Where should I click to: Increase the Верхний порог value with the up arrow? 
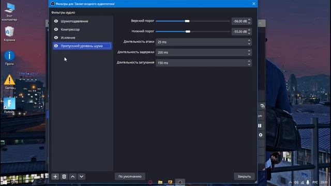tap(249, 20)
